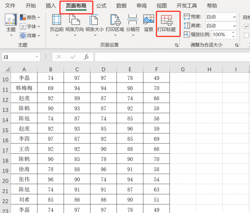Click the select-all corner triangle
Screen dimensions: 250x213
[7, 69]
